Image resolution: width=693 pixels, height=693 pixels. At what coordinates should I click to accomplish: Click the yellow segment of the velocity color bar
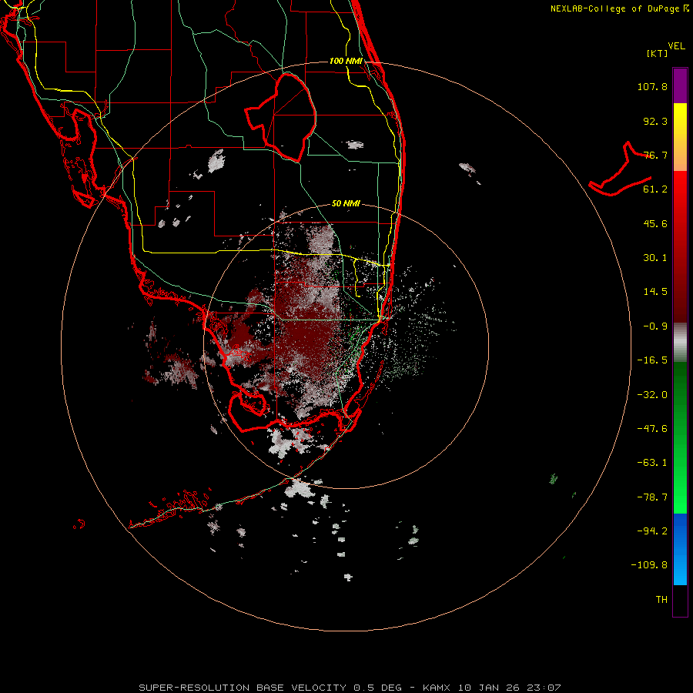click(680, 119)
